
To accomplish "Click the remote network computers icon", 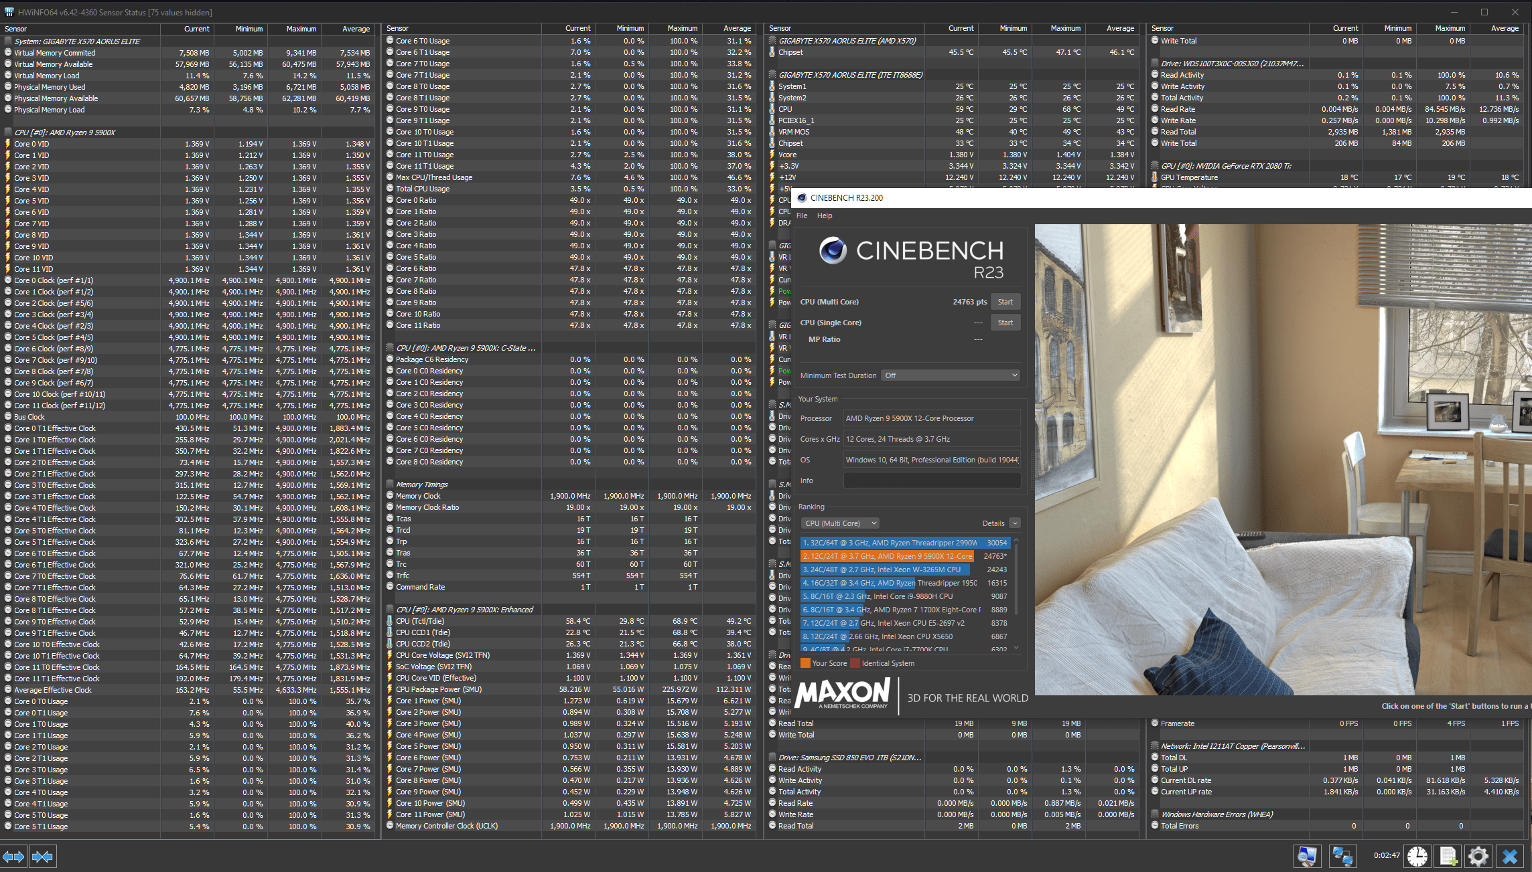I will (x=1342, y=856).
